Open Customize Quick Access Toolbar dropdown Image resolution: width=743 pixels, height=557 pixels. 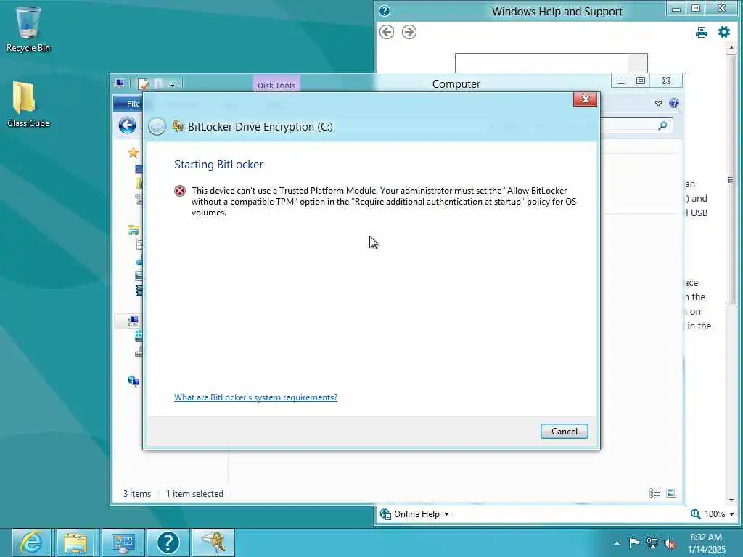(x=172, y=84)
